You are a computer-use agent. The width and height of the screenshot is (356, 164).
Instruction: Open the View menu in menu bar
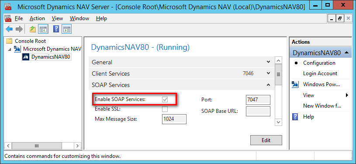coord(57,18)
